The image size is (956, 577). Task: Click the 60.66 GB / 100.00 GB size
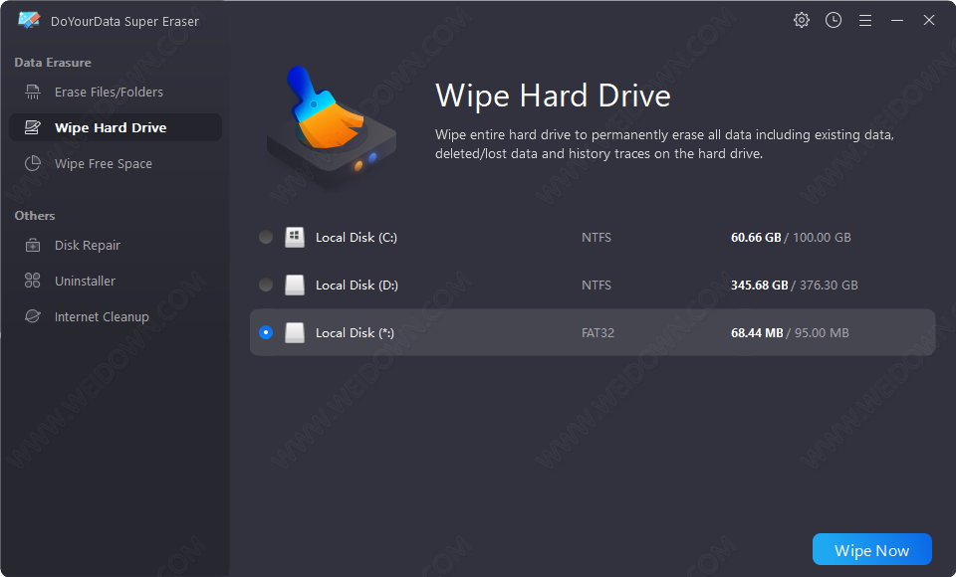pos(791,238)
